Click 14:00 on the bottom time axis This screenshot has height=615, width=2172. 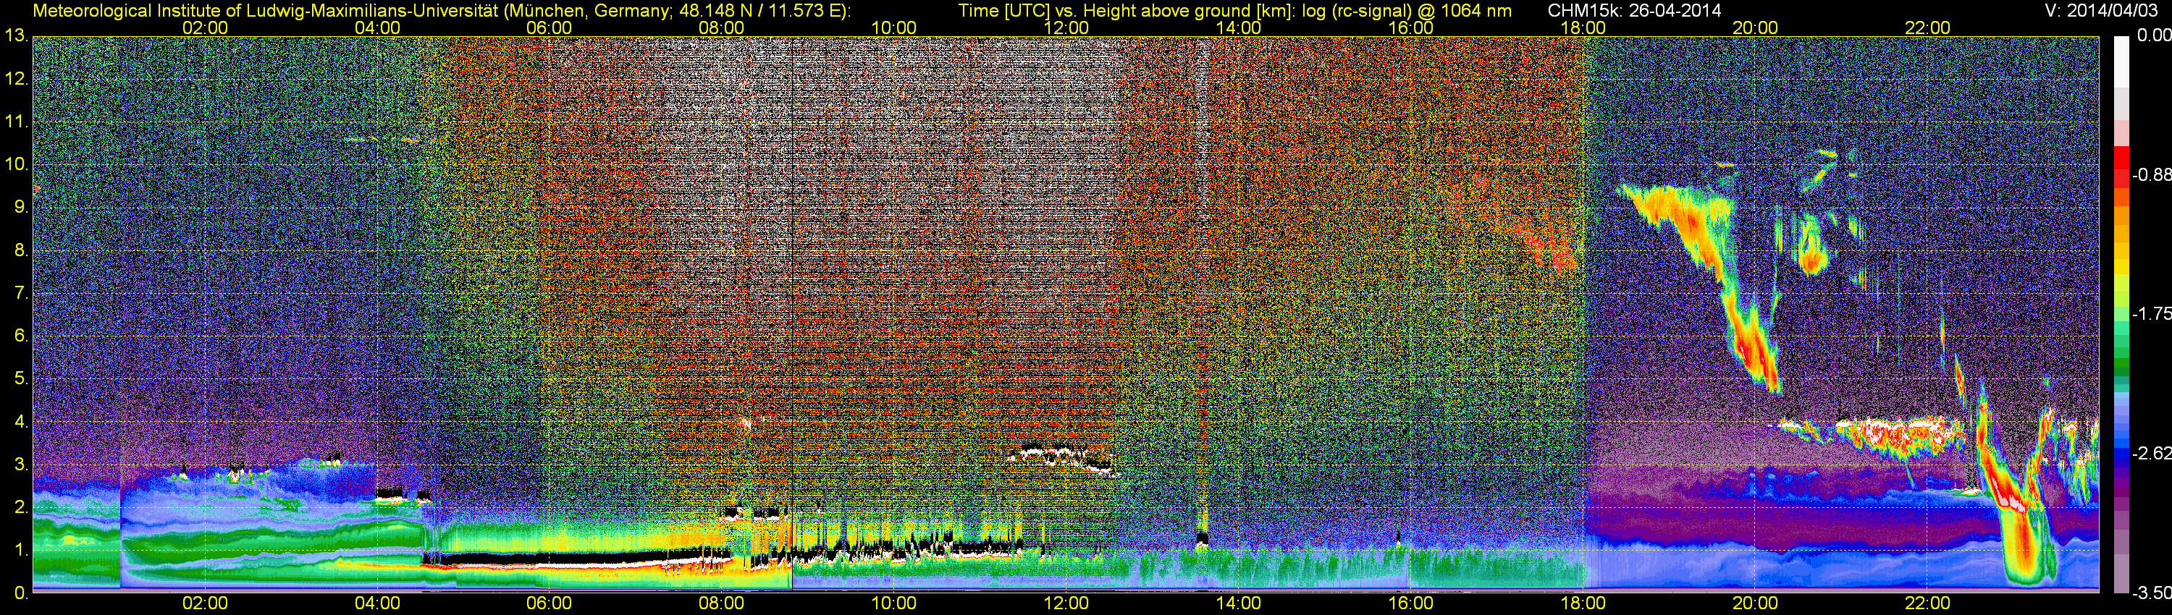click(1238, 603)
